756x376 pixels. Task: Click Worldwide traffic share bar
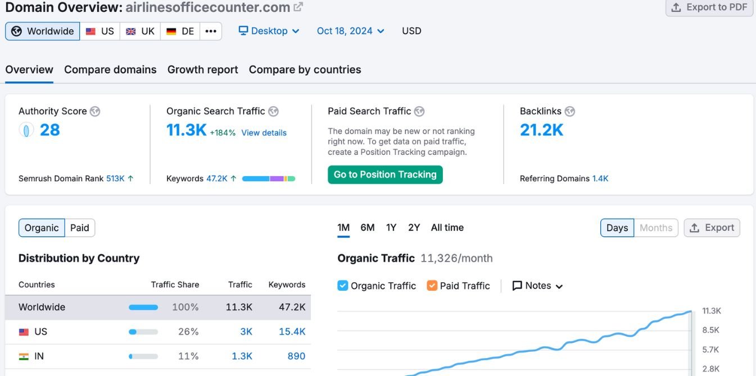(143, 308)
